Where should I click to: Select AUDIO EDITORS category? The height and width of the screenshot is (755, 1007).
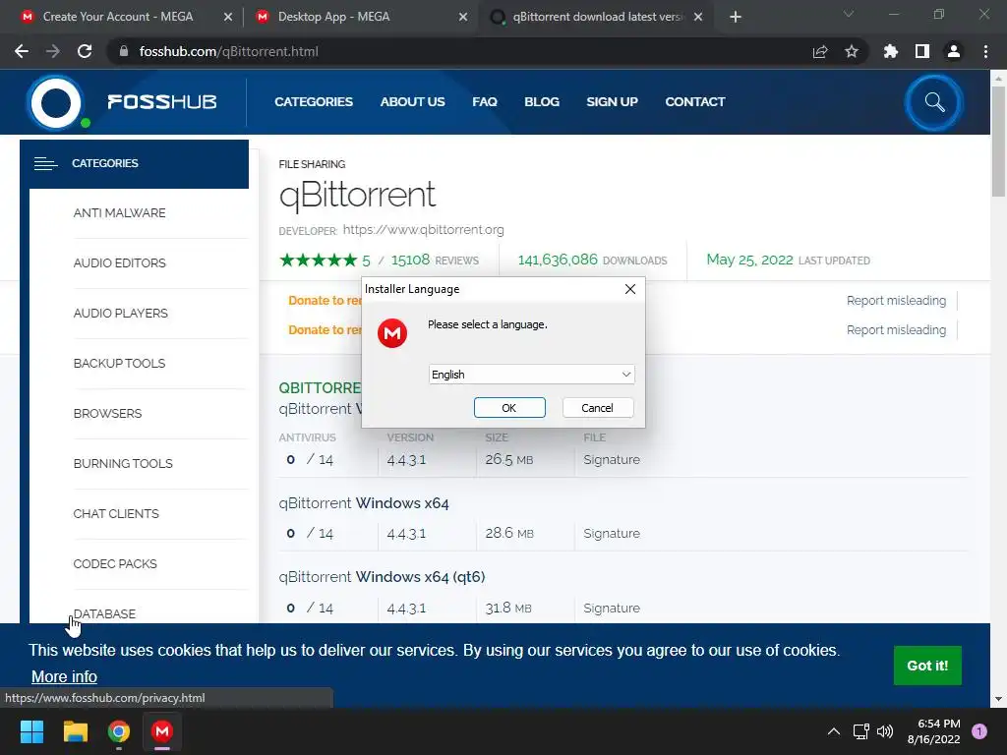coord(119,263)
